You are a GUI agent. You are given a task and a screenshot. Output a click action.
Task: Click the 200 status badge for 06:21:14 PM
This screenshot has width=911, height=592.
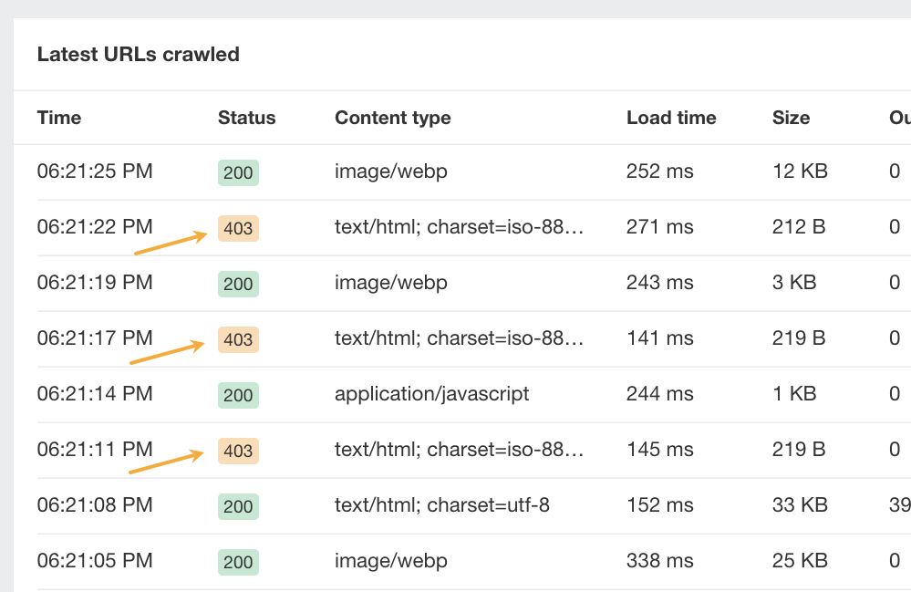pos(237,394)
